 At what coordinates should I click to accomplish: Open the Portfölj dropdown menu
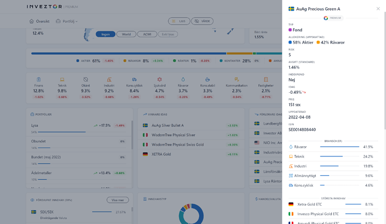tap(67, 21)
